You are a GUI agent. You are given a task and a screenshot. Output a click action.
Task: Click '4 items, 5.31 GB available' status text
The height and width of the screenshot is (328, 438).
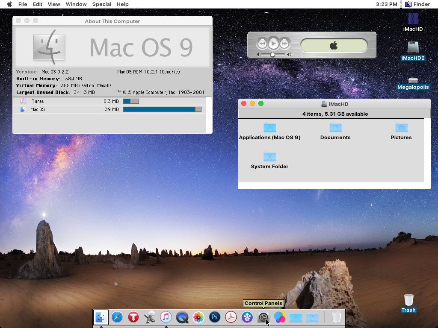[335, 114]
